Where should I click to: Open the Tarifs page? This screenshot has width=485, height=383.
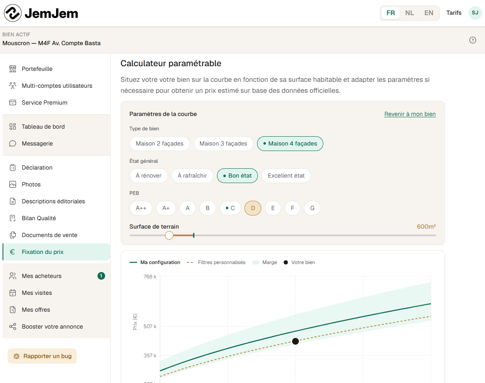[454, 13]
